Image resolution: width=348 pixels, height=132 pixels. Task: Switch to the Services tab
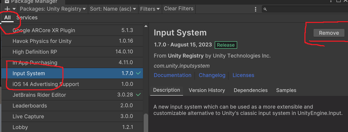pyautogui.click(x=27, y=17)
